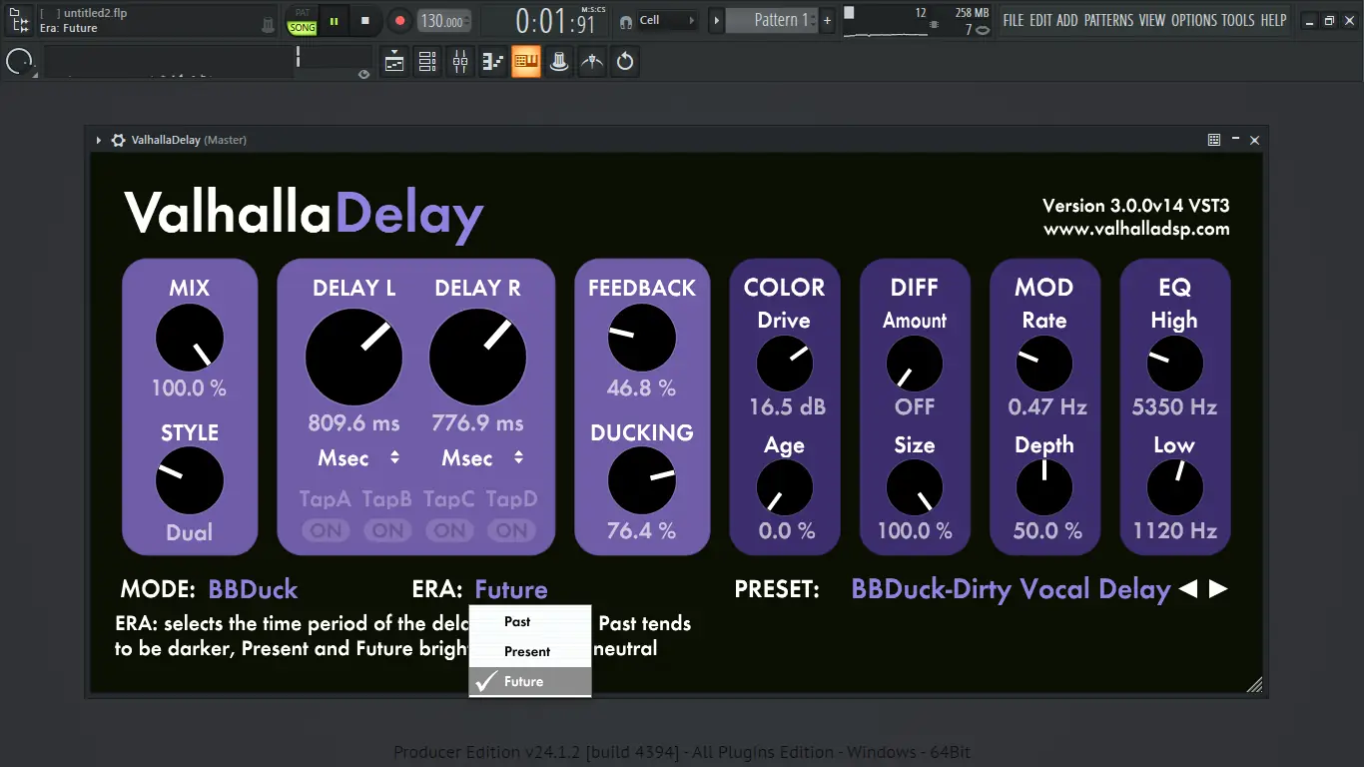Open the TOOLS menu
Screen dimensions: 1364x767
[1239, 20]
